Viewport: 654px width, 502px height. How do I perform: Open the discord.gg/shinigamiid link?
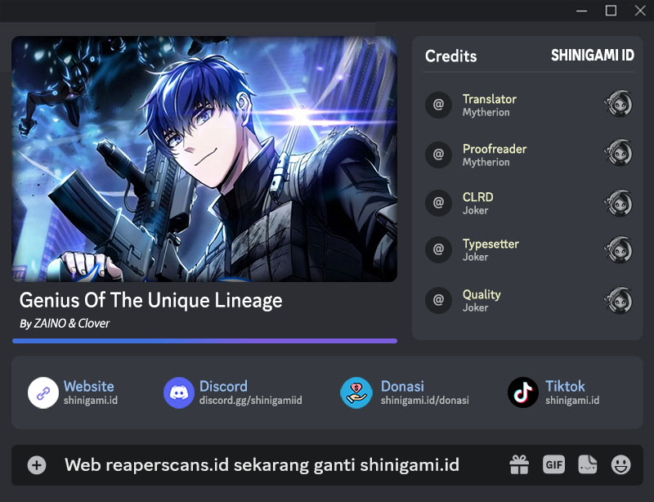click(x=251, y=400)
